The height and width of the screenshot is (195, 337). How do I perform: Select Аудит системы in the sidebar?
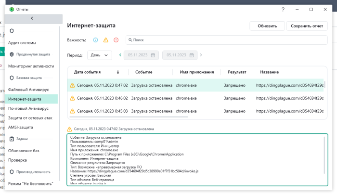(22, 43)
